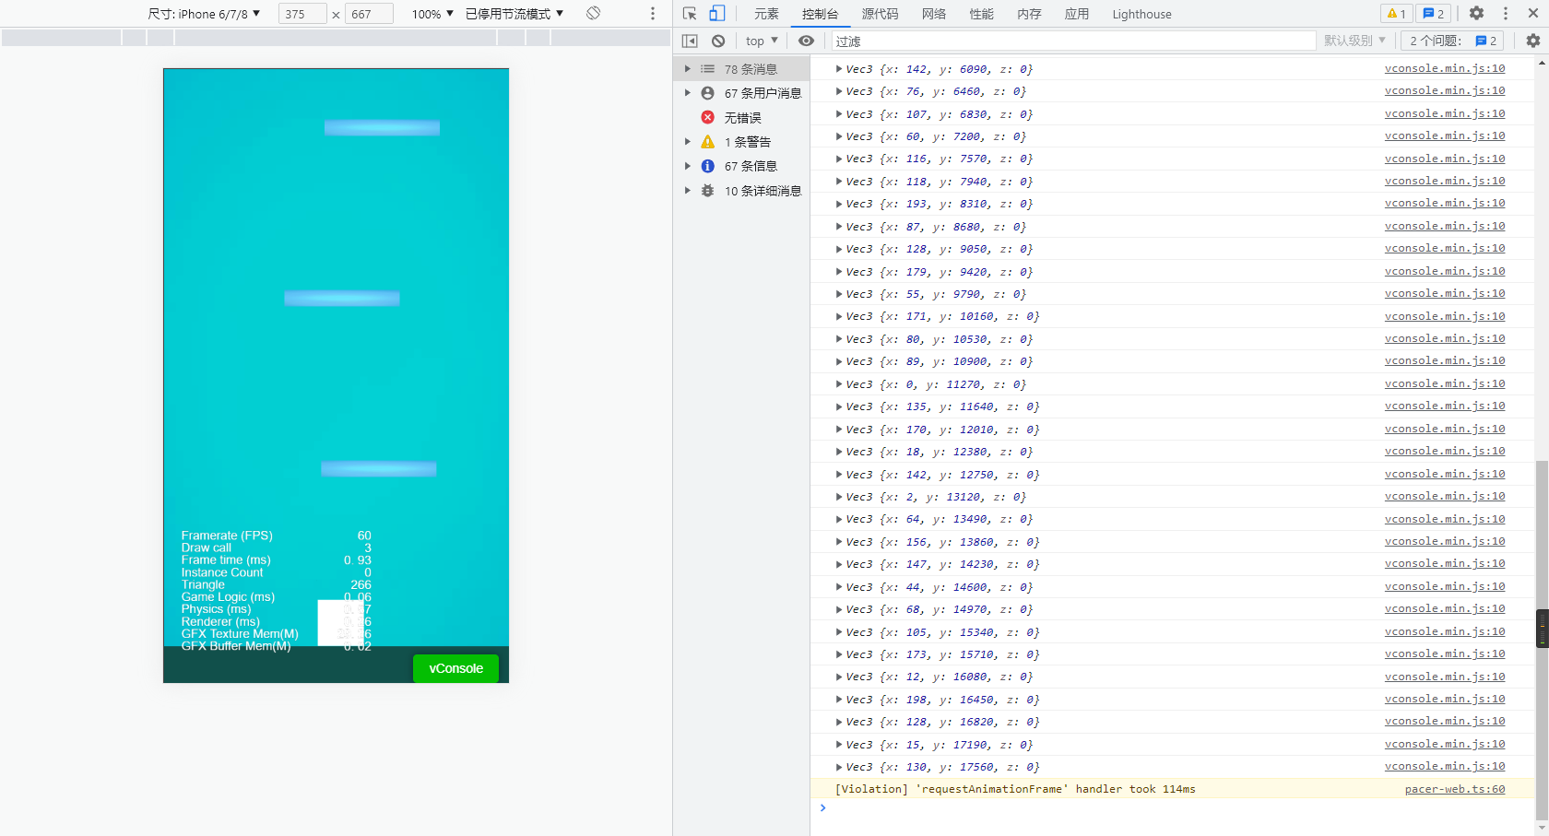Toggle the device toolbar icon
Image resolution: width=1549 pixels, height=836 pixels.
(716, 14)
